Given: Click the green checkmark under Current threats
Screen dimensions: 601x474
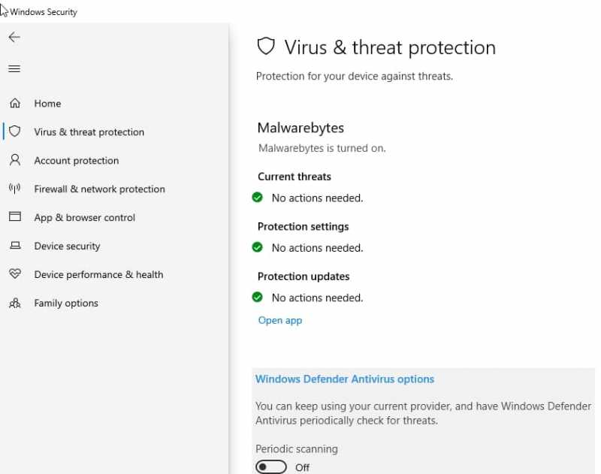Looking at the screenshot, I should [258, 197].
